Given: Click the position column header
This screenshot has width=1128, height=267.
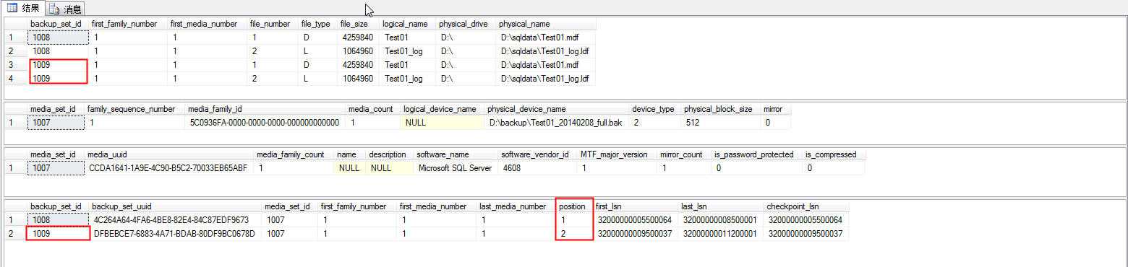Looking at the screenshot, I should pos(574,206).
